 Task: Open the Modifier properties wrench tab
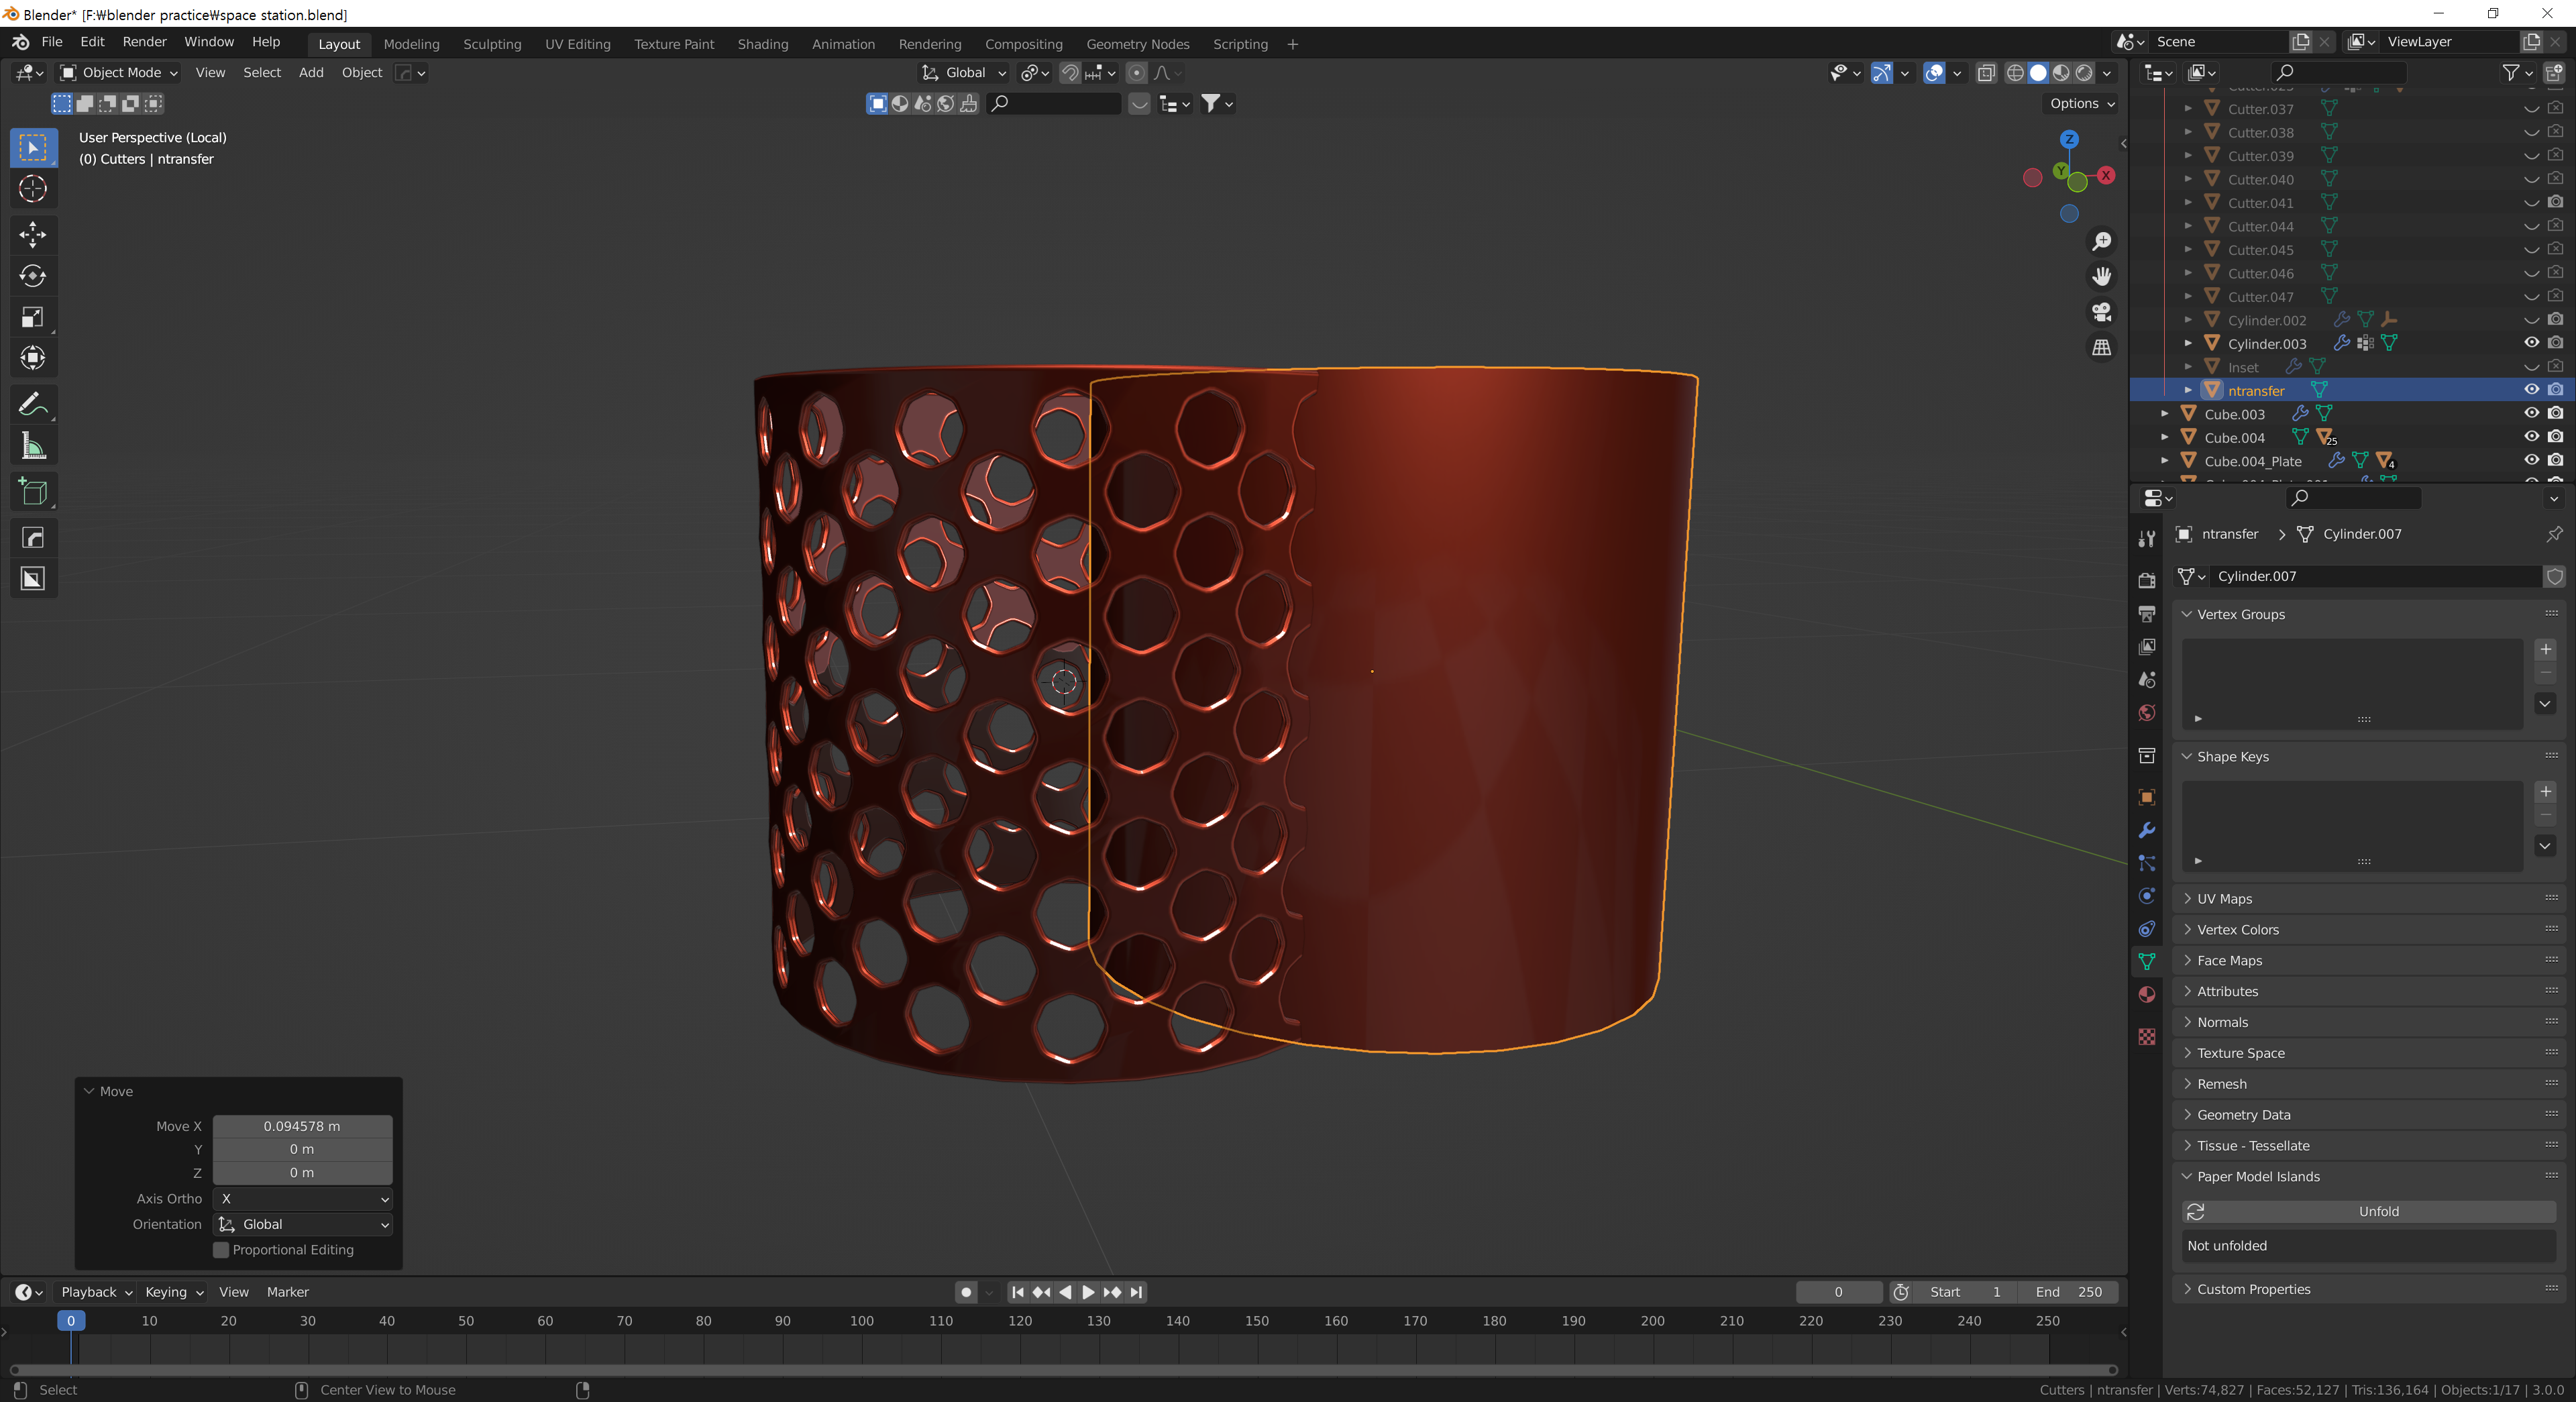point(2146,830)
